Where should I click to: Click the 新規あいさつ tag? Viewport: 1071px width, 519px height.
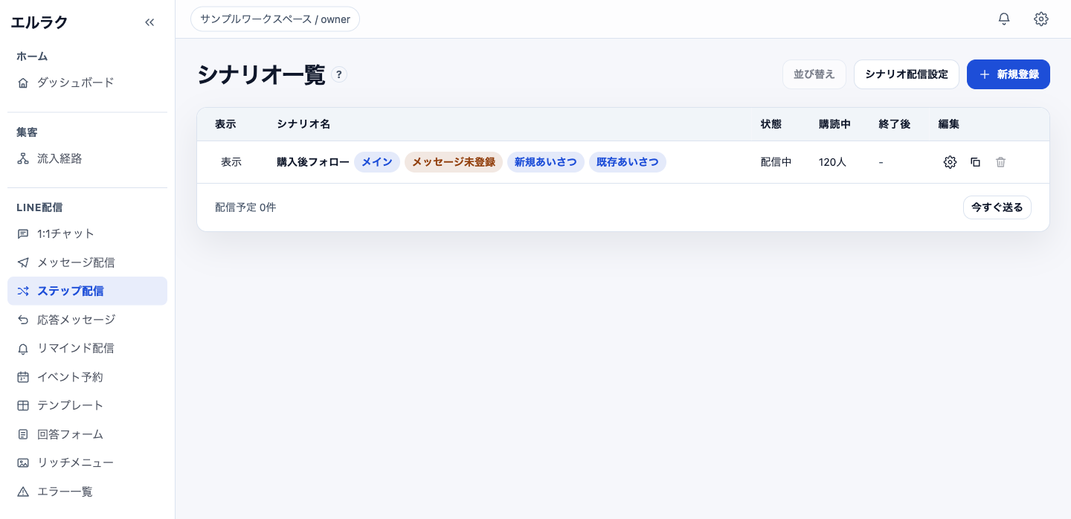click(546, 162)
